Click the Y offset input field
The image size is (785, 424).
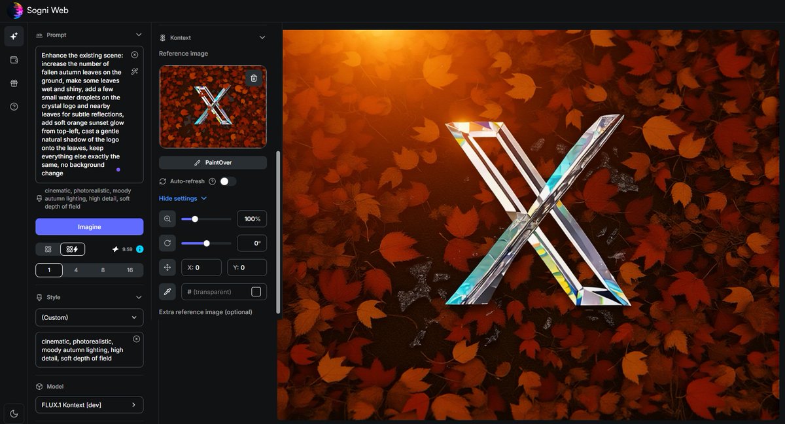coord(247,267)
